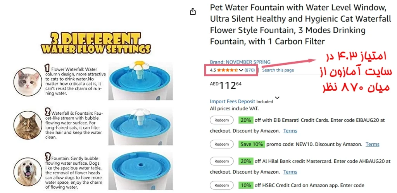Redeem the HSBC Credit Card offer

point(222,185)
